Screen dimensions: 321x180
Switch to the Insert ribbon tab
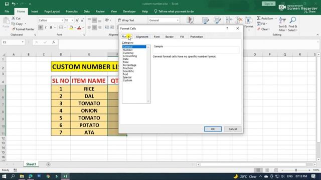pos(35,11)
